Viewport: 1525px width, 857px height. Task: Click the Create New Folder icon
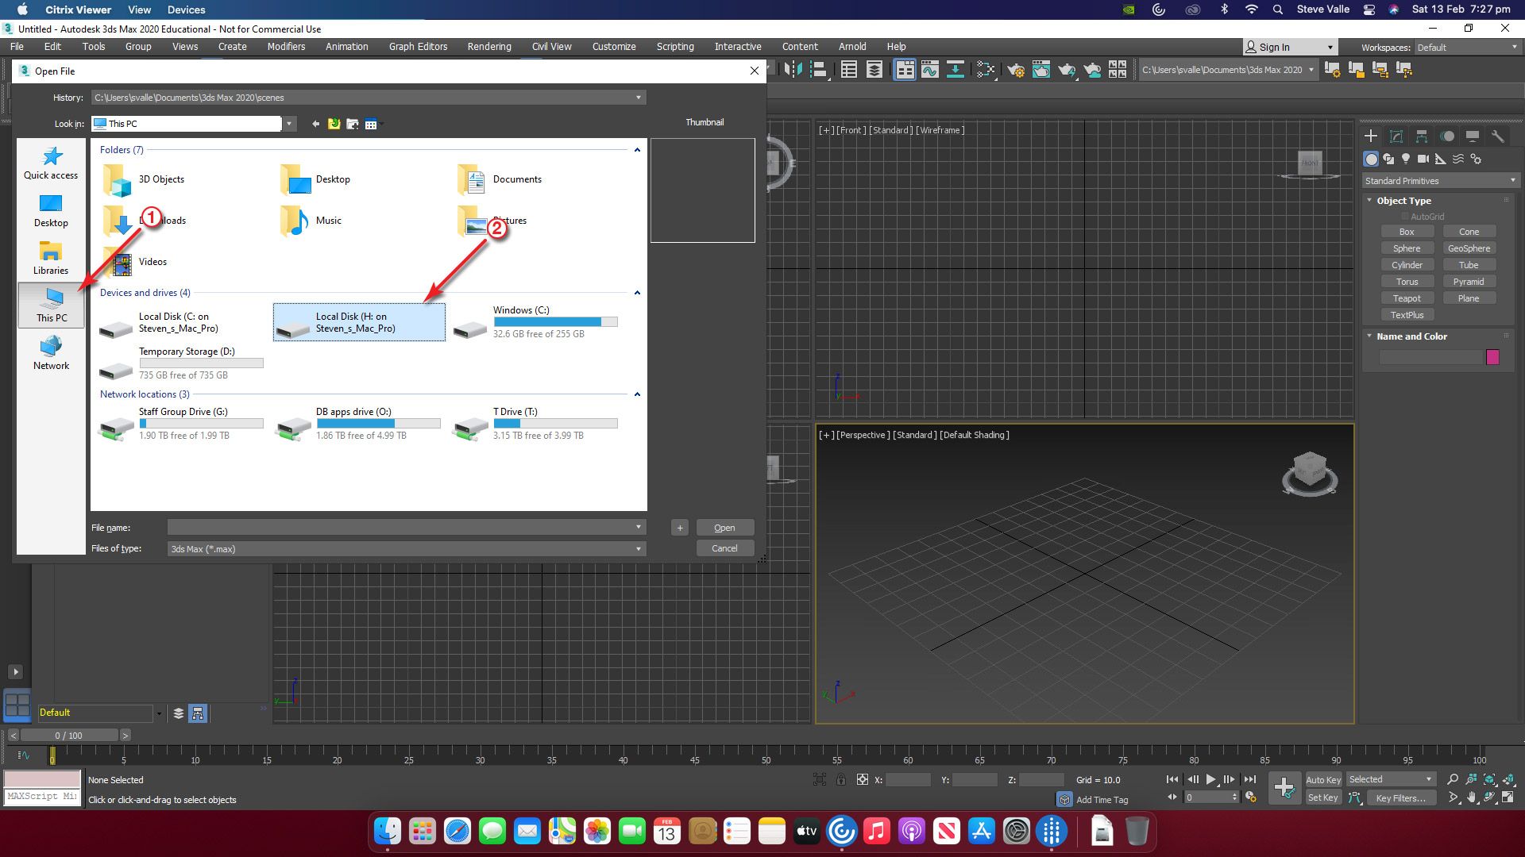click(352, 124)
